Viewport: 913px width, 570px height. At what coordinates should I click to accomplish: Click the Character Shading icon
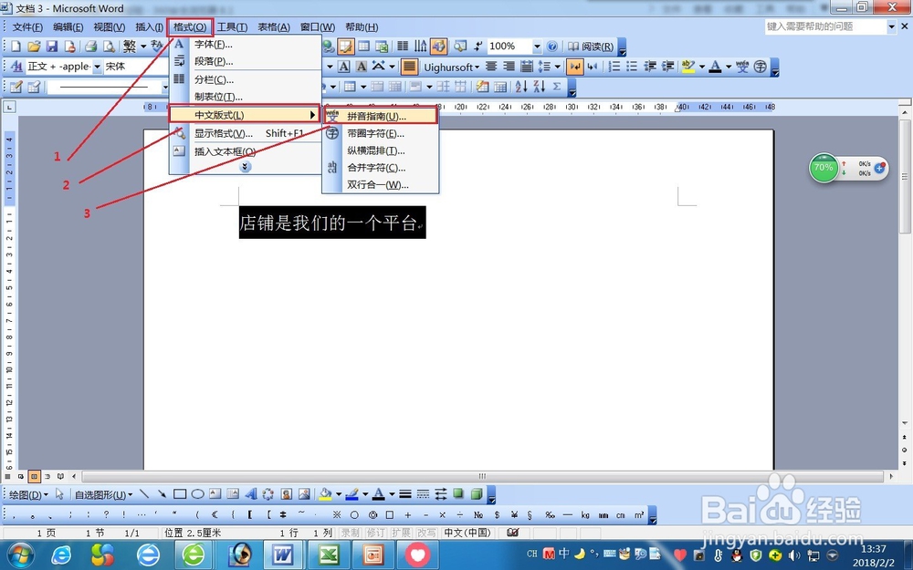(x=362, y=67)
